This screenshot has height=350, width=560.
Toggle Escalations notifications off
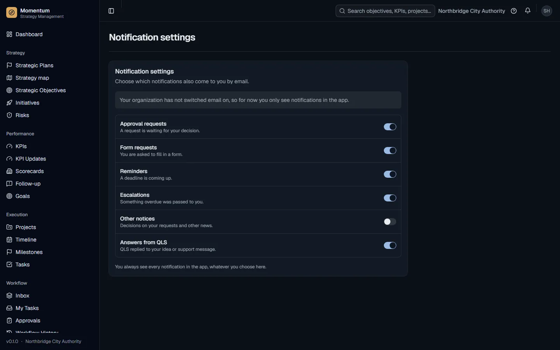(x=390, y=198)
